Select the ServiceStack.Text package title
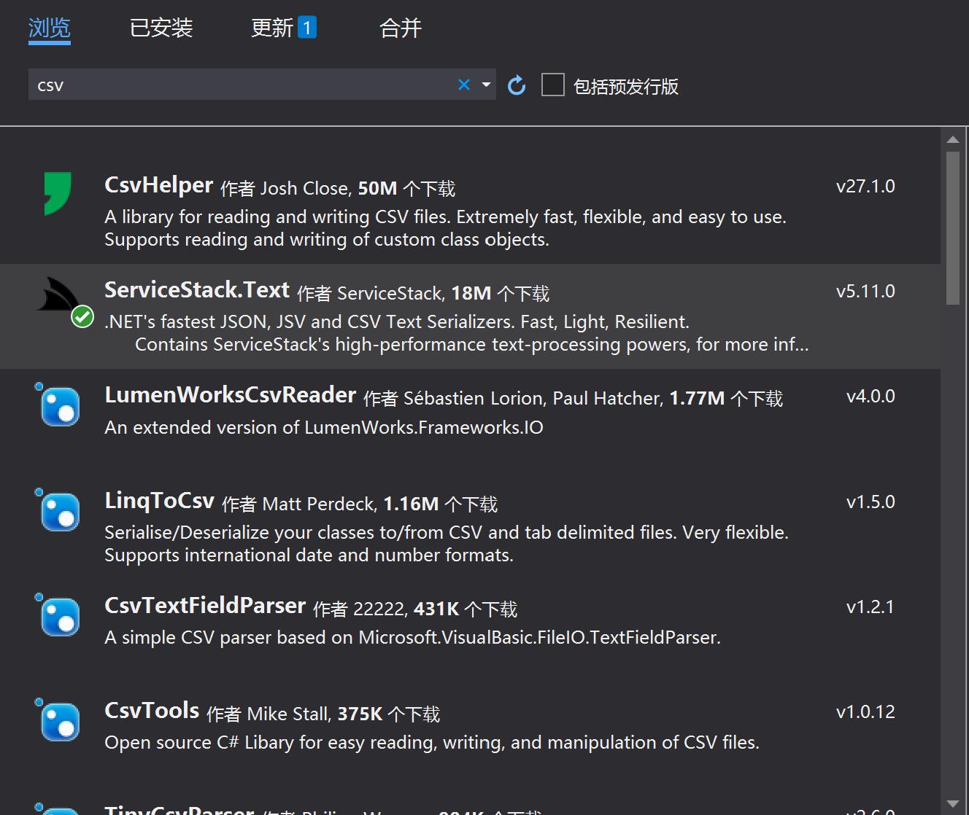Image resolution: width=969 pixels, height=815 pixels. click(x=197, y=290)
